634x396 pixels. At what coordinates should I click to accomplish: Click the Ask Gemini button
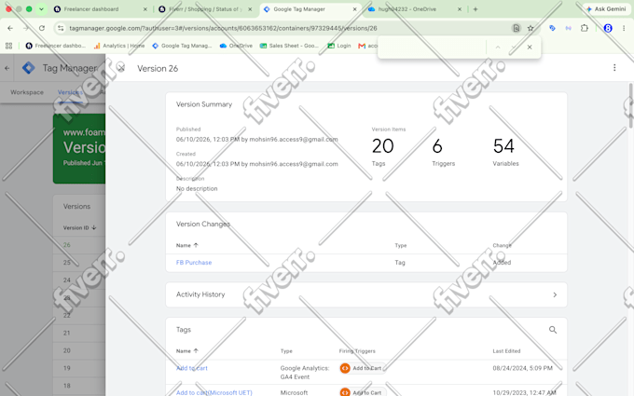point(606,9)
